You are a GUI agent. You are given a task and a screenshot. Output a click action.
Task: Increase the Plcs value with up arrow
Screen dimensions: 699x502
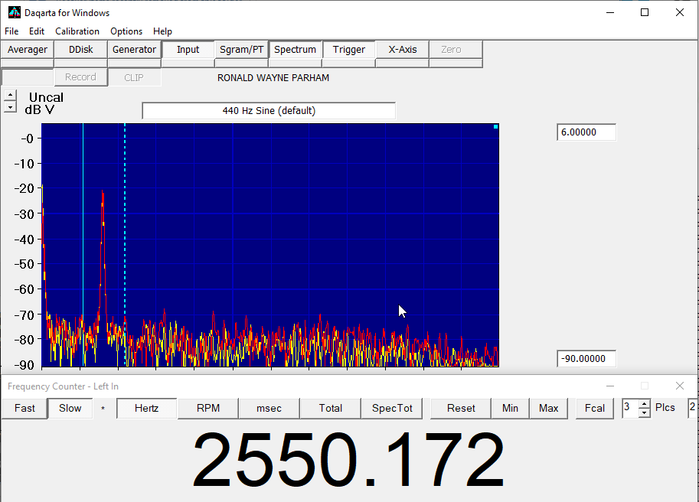click(x=644, y=404)
